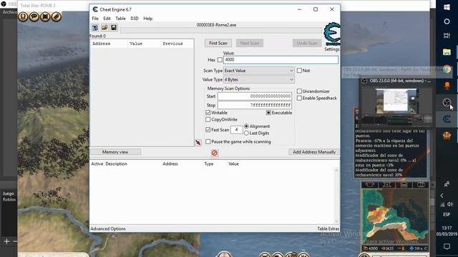Click the fourth round game icon with scroll
The image size is (458, 257).
pos(57,16)
